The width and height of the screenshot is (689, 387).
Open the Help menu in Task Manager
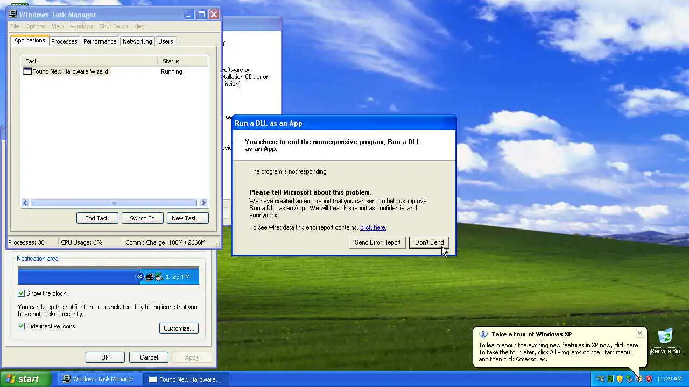[140, 26]
